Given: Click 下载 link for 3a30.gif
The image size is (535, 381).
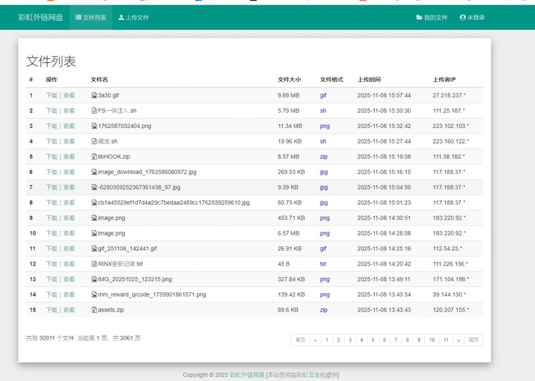Looking at the screenshot, I should tap(52, 96).
